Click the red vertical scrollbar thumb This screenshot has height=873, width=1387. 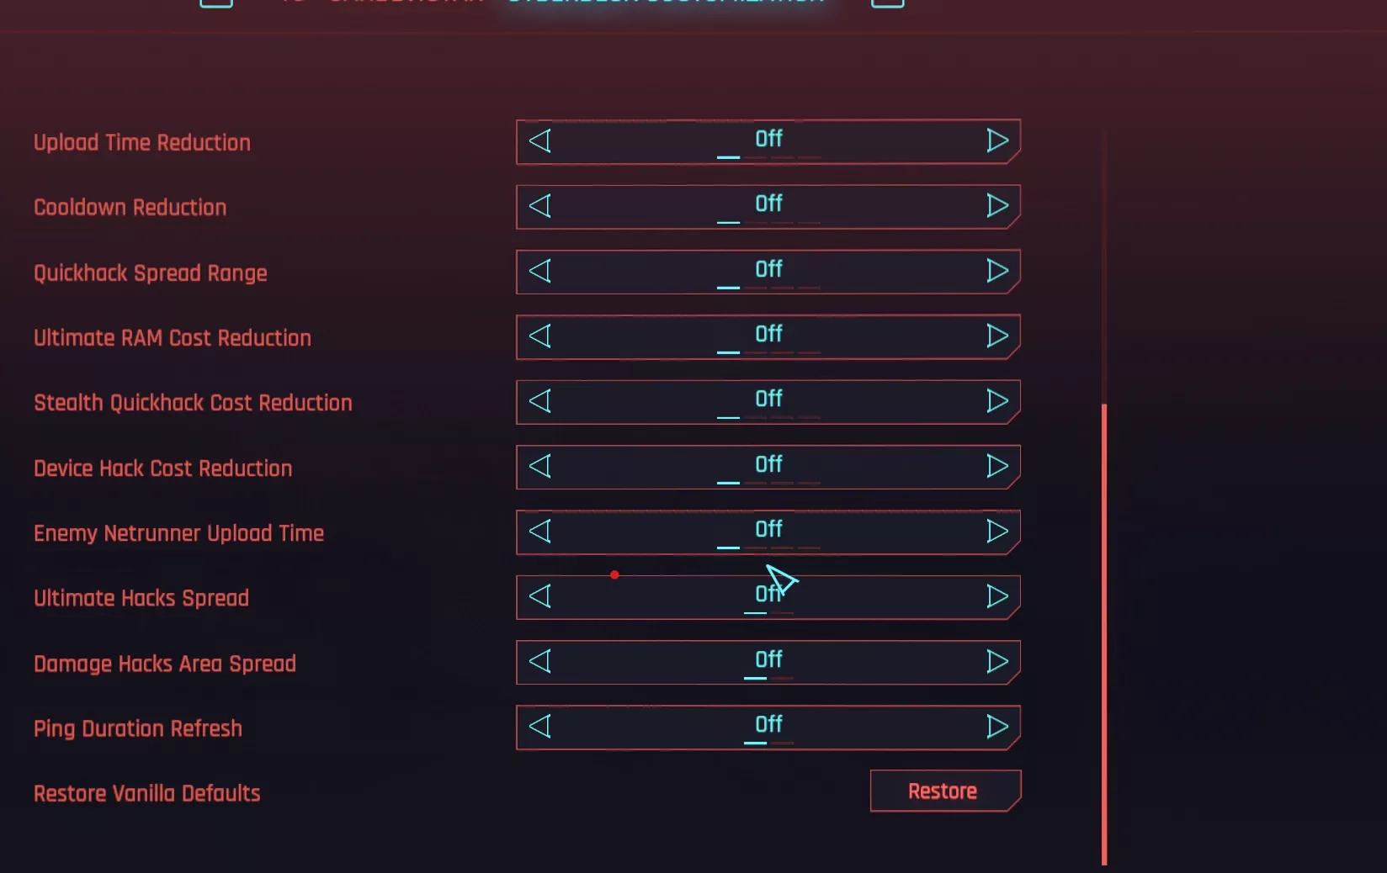coord(1104,634)
